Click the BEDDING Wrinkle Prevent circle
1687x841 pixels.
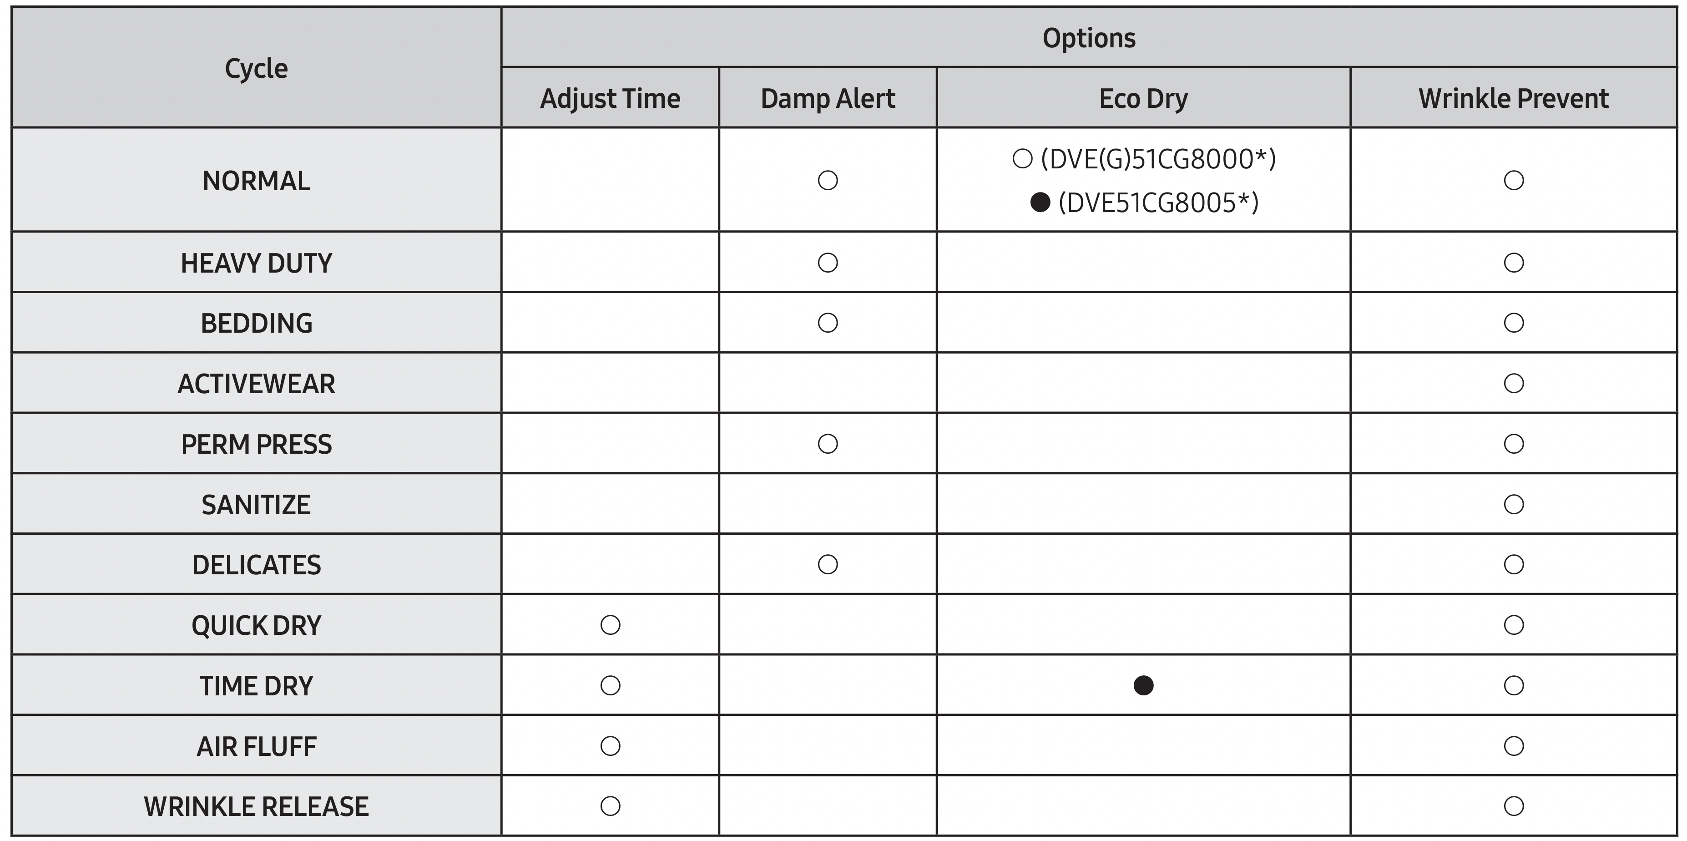coord(1514,323)
